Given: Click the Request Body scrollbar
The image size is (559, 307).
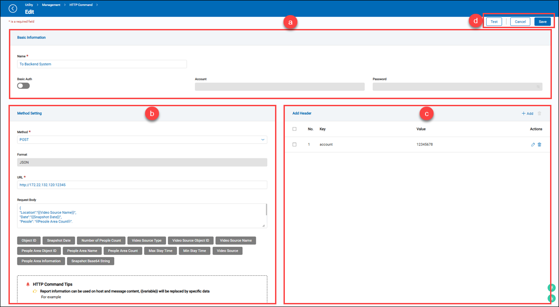Looking at the screenshot, I should click(267, 210).
